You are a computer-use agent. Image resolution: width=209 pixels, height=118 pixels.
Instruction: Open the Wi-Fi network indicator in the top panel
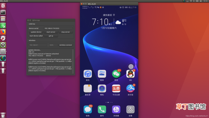tap(191, 1)
